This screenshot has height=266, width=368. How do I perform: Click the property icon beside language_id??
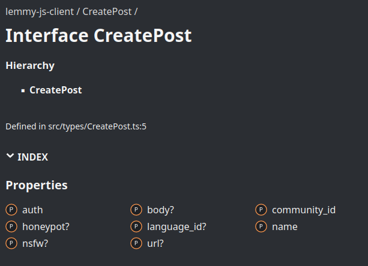pyautogui.click(x=136, y=226)
